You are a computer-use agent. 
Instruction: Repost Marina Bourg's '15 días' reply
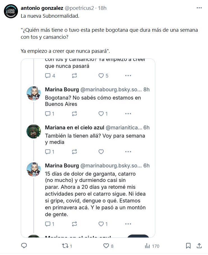75,224
